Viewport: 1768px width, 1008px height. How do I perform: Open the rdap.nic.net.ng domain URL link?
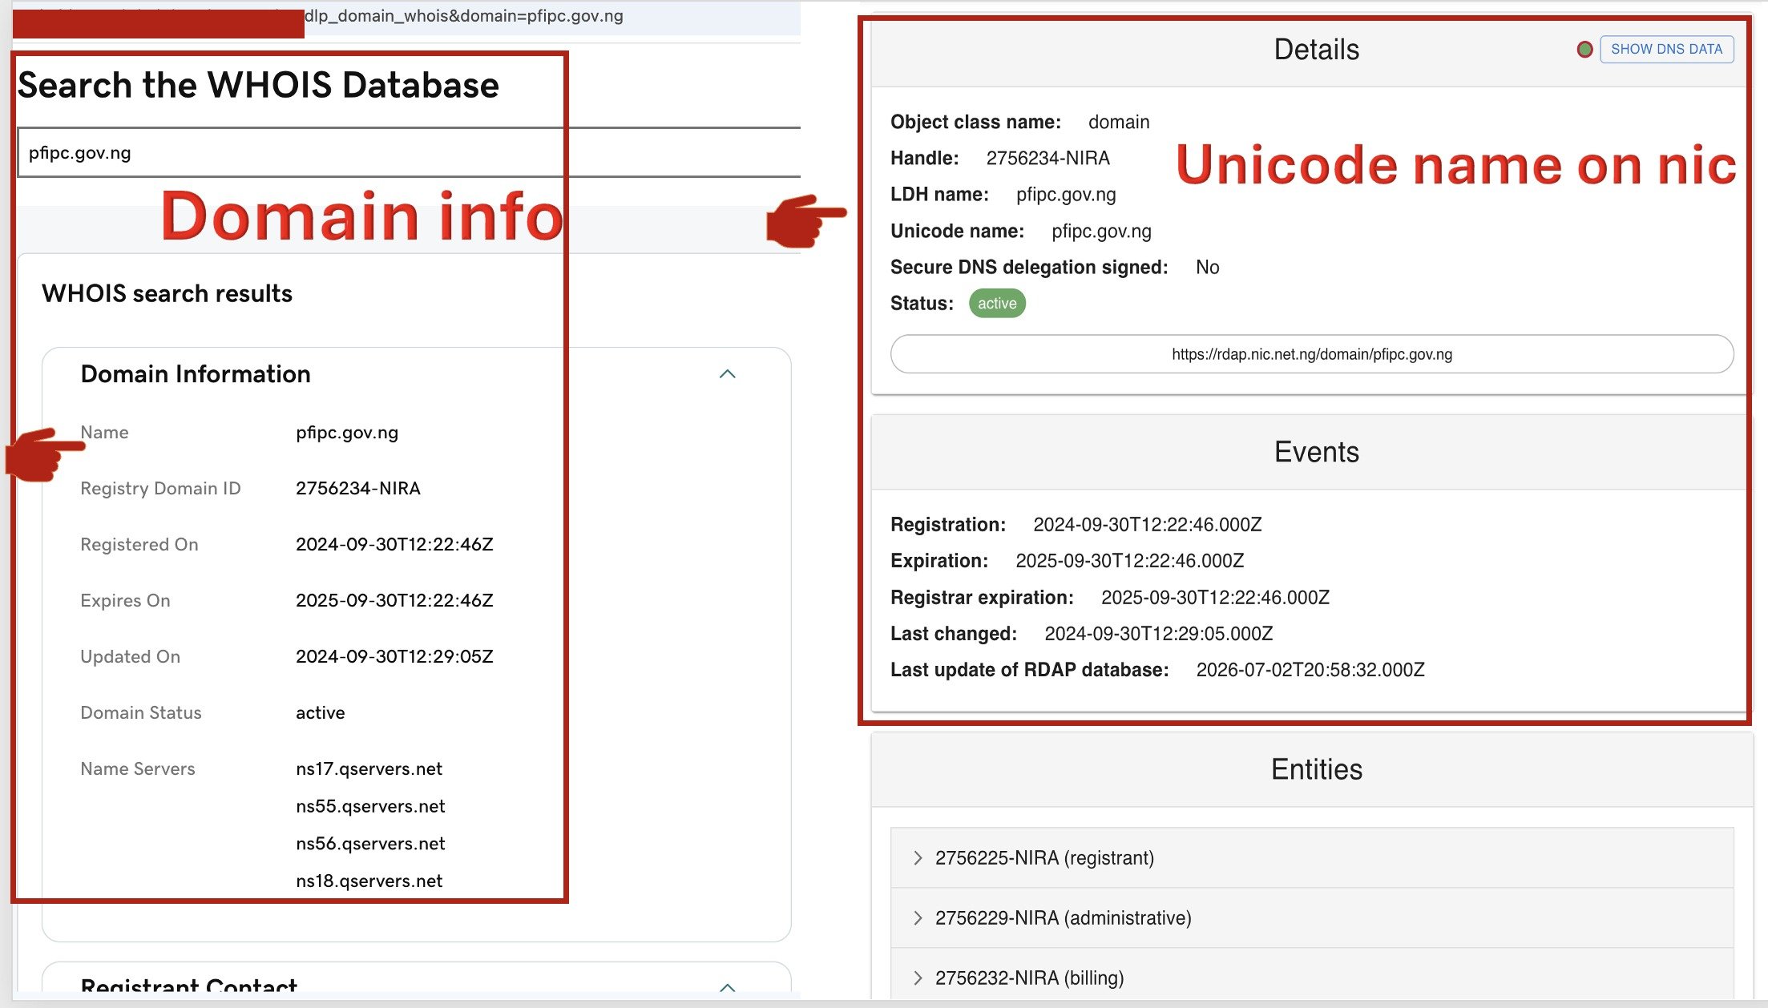[1312, 354]
